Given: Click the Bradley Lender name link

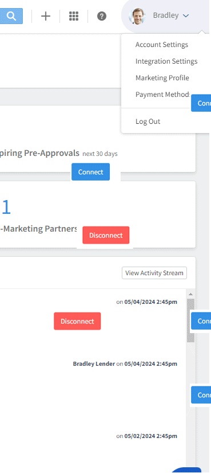Looking at the screenshot, I should point(94,364).
